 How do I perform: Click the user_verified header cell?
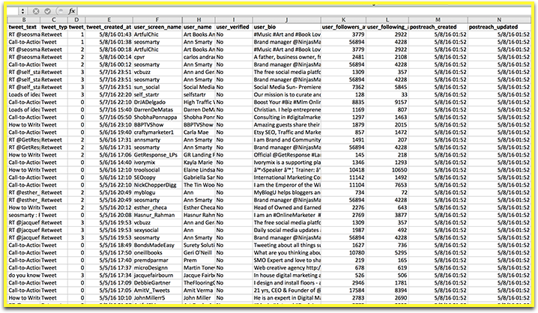click(234, 27)
